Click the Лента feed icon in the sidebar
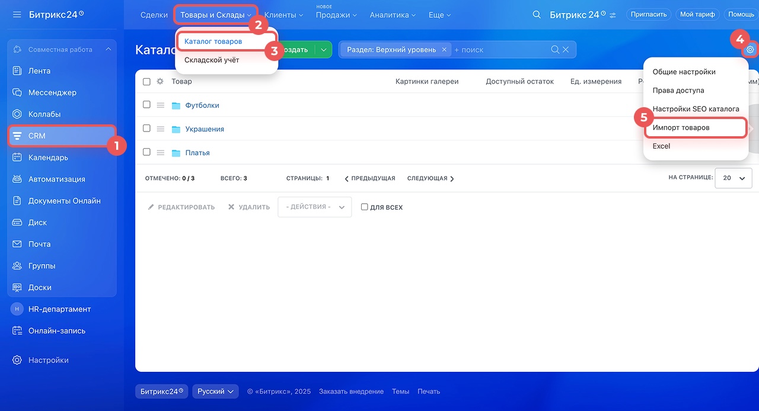This screenshot has width=759, height=411. (x=17, y=71)
